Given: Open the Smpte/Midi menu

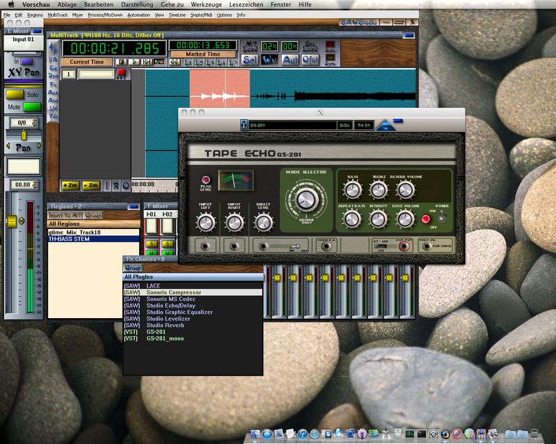Looking at the screenshot, I should pos(201,15).
